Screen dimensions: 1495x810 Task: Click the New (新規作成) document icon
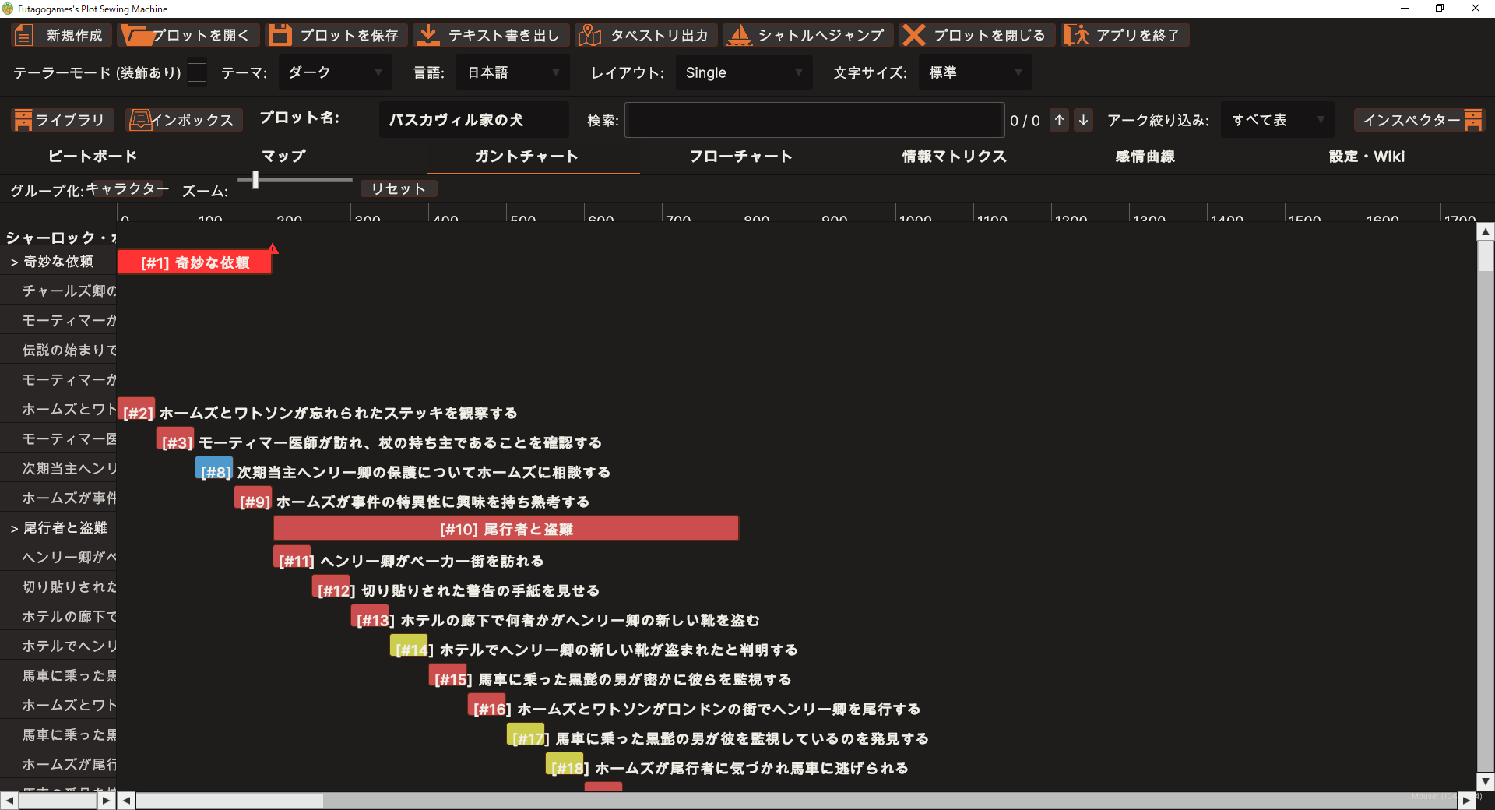click(24, 35)
